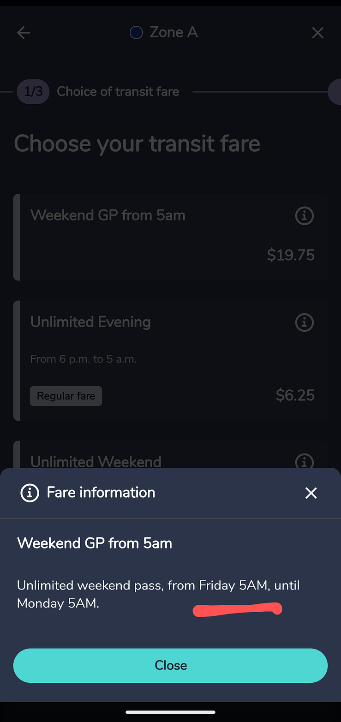
Task: Tap the next step circle on progress bar
Action: coord(335,91)
